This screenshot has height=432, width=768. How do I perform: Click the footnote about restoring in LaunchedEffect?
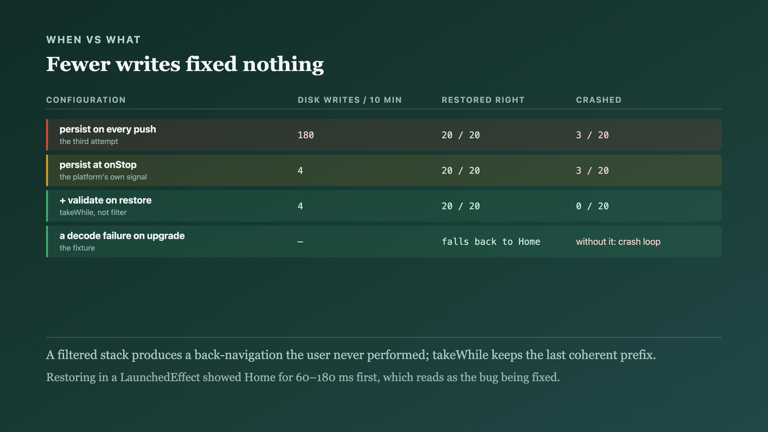click(x=303, y=377)
